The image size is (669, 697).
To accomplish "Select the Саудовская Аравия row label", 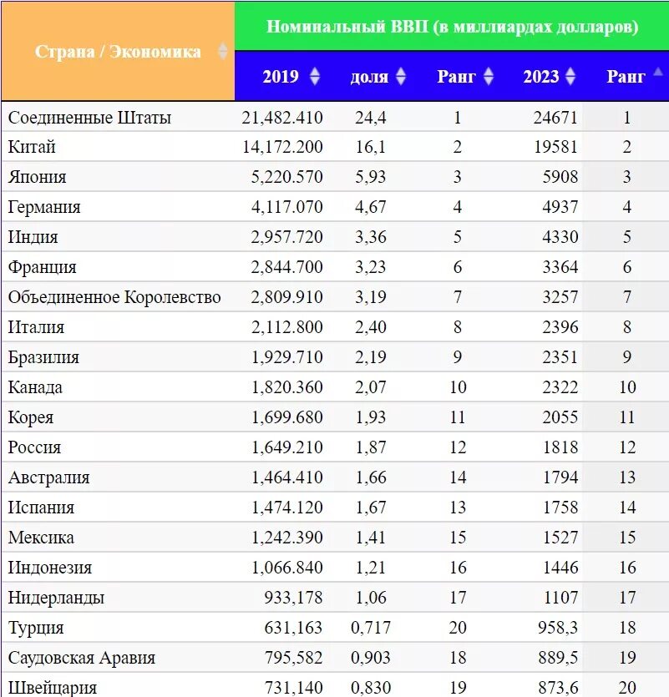I will pos(82,658).
